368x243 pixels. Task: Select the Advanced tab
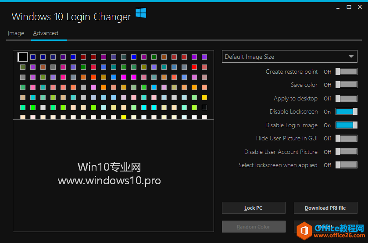(46, 33)
